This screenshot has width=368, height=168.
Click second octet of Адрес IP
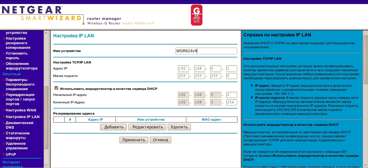(x=200, y=69)
